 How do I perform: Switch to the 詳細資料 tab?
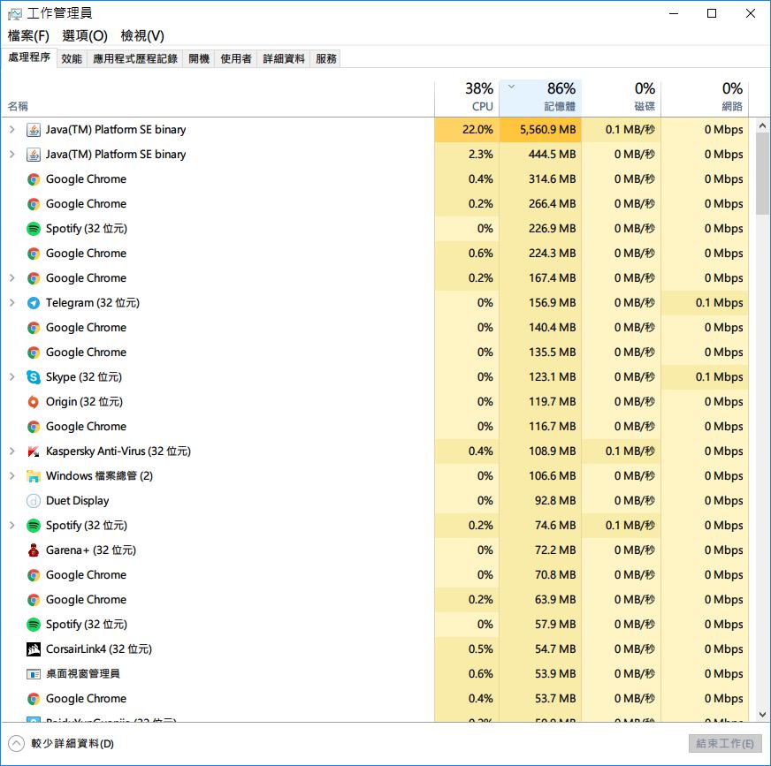pos(284,59)
